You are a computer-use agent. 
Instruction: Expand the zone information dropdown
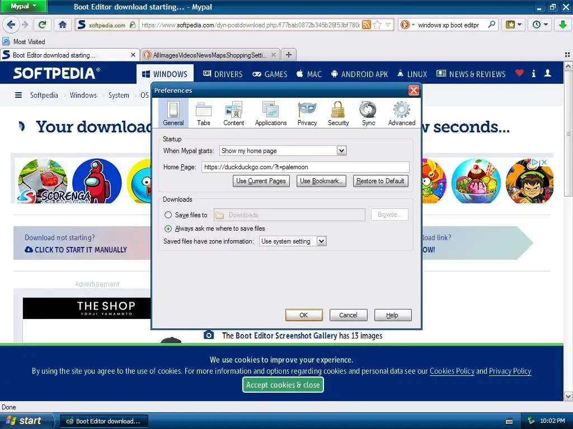(321, 241)
